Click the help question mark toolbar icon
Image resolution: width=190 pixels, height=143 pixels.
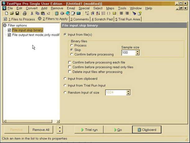[x=140, y=13]
